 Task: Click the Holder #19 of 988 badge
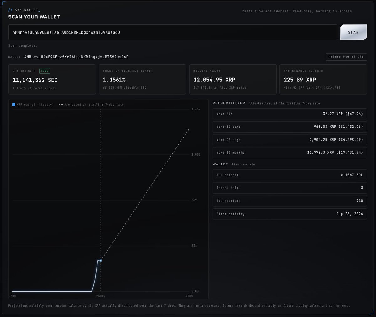pos(346,57)
